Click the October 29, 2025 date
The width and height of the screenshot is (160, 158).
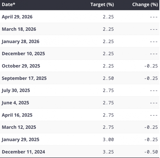pyautogui.click(x=21, y=66)
